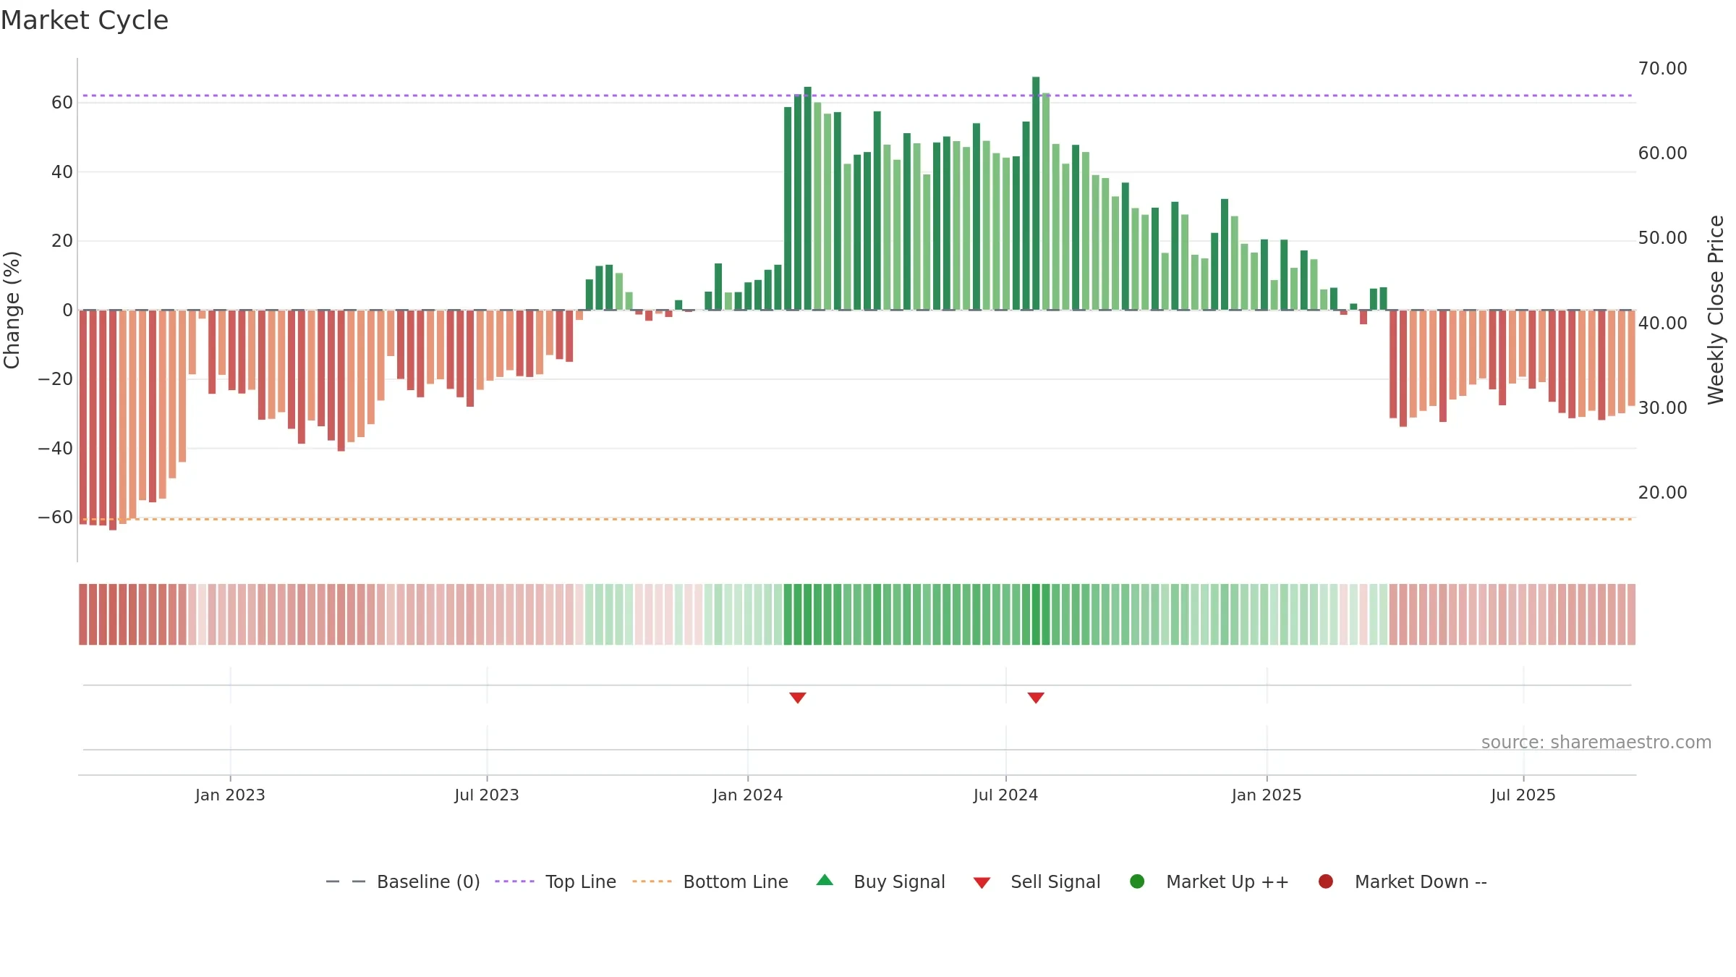Toggle the Market Up ++ legend entry
1736x977 pixels.
(x=1209, y=881)
